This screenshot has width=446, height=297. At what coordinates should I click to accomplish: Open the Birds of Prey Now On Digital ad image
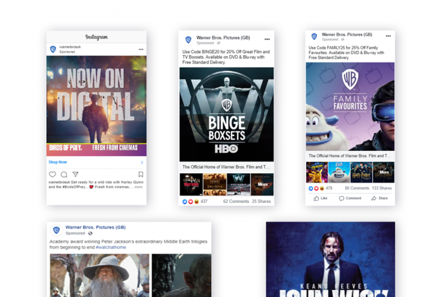pos(97,106)
